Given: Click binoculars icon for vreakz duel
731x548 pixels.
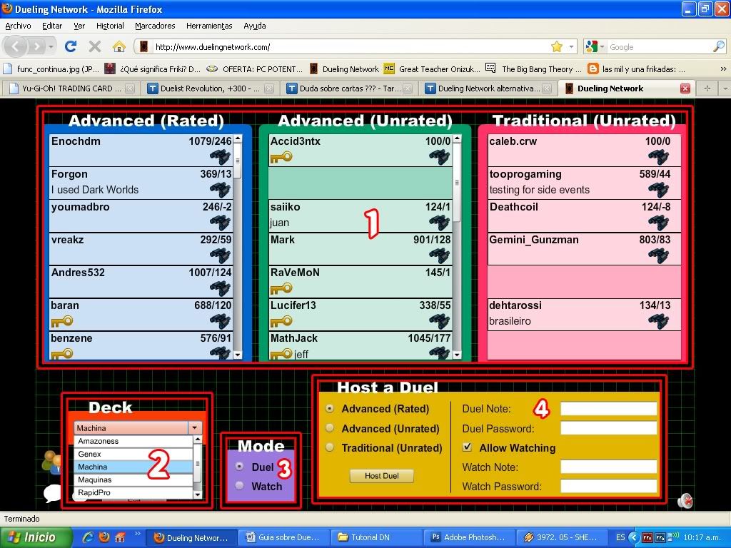Looking at the screenshot, I should [220, 255].
